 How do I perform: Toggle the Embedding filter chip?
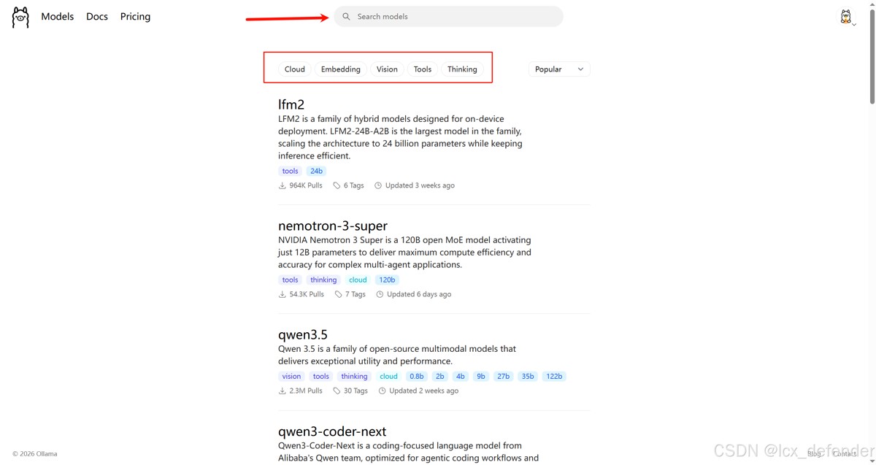click(x=341, y=69)
